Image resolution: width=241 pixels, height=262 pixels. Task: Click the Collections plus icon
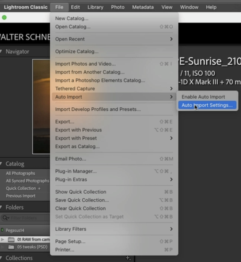point(128,258)
